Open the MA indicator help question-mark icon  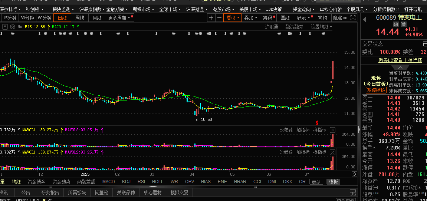point(5,27)
